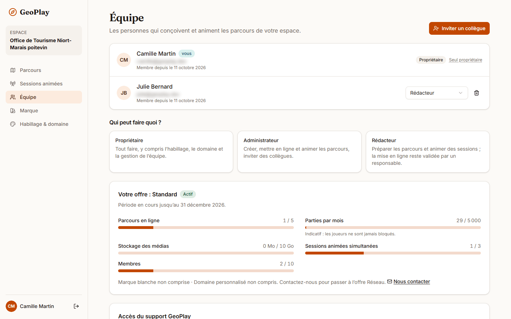511x319 pixels.
Task: Open the Parcours menu item
Action: click(44, 70)
